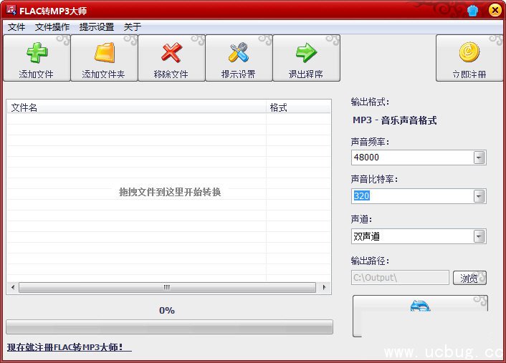
Task: Click the 双声道 channel combo box
Action: pos(419,236)
